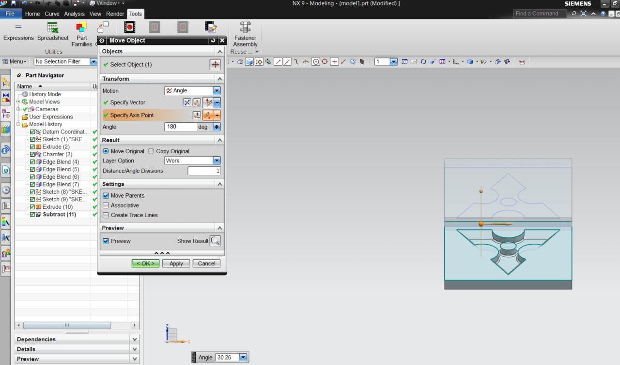Enable the Quadrant Point snap icon
This screenshot has width=620, height=365.
[x=325, y=62]
